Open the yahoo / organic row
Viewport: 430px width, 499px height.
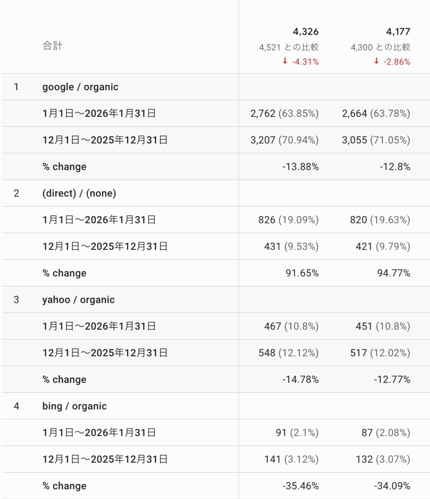pos(78,300)
